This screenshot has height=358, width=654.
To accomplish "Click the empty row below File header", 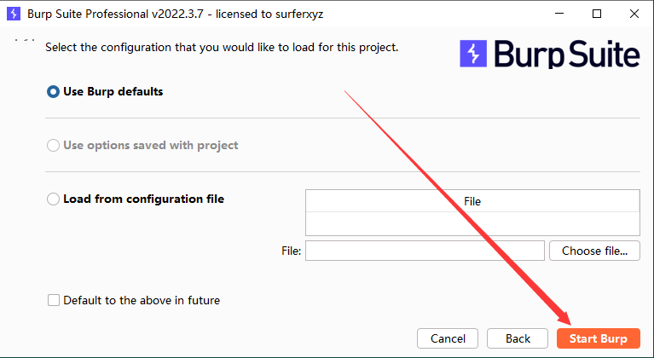I will pyautogui.click(x=472, y=222).
